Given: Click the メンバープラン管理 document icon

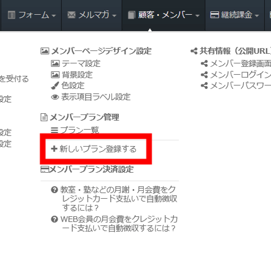Looking at the screenshot, I should (x=44, y=117).
